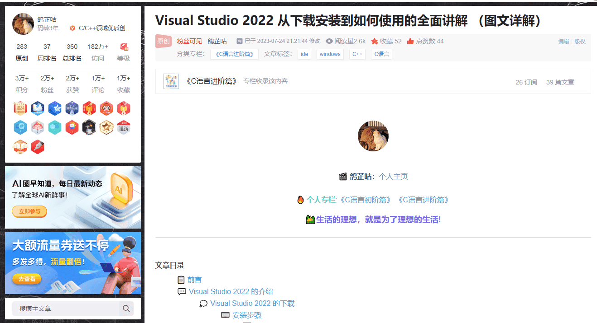Open the author's 个人主页 link

[393, 178]
